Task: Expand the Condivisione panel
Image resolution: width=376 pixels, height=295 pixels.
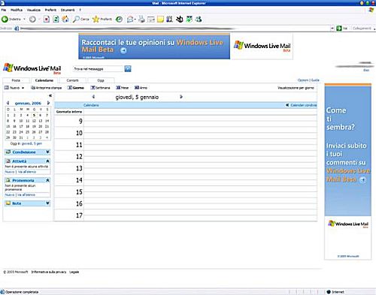Action: tap(47, 152)
